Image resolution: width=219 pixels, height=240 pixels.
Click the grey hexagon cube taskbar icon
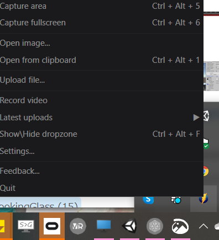pos(155,226)
